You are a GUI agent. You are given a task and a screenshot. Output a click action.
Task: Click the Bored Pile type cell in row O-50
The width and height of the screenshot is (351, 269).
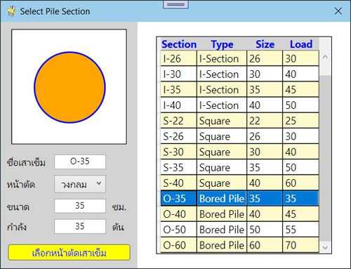(x=222, y=230)
